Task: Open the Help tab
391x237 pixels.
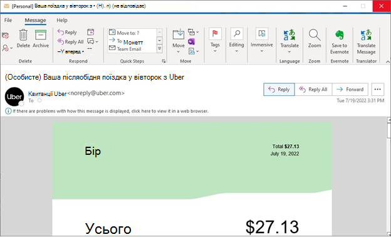Action: tap(62, 20)
